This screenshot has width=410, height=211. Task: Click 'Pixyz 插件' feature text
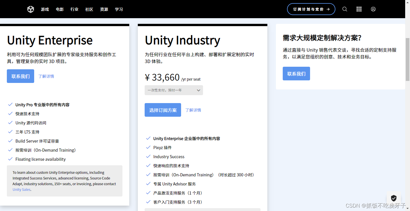tap(162, 147)
